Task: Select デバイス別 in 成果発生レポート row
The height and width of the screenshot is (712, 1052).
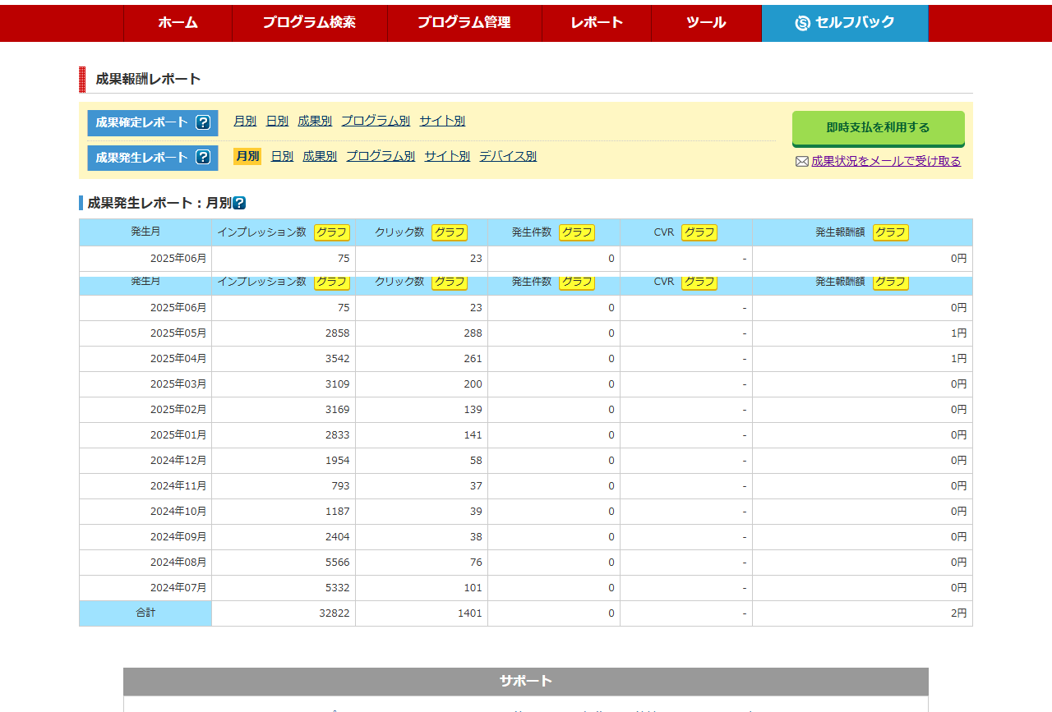Action: tap(508, 156)
